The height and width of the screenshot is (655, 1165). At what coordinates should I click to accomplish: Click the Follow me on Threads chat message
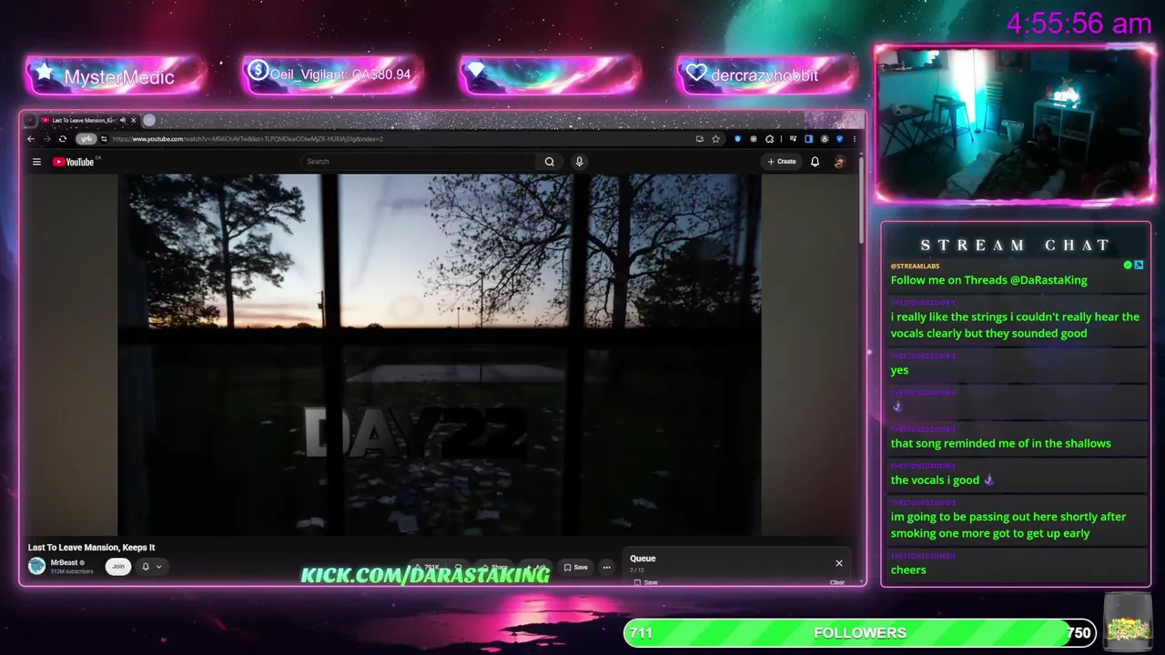pyautogui.click(x=988, y=280)
